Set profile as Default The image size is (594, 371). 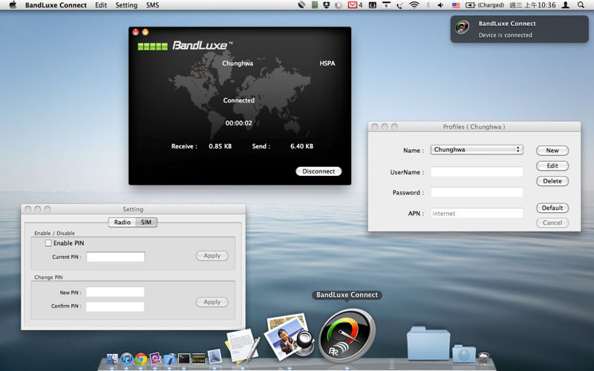tap(552, 208)
